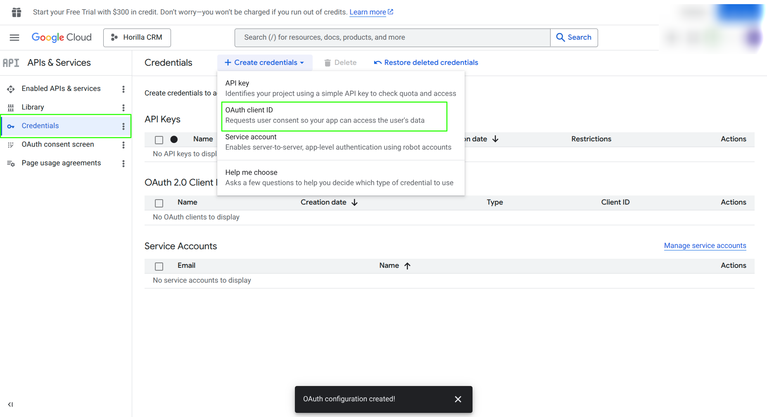Viewport: 767px width, 417px height.
Task: Choose Service account option
Action: (341, 142)
